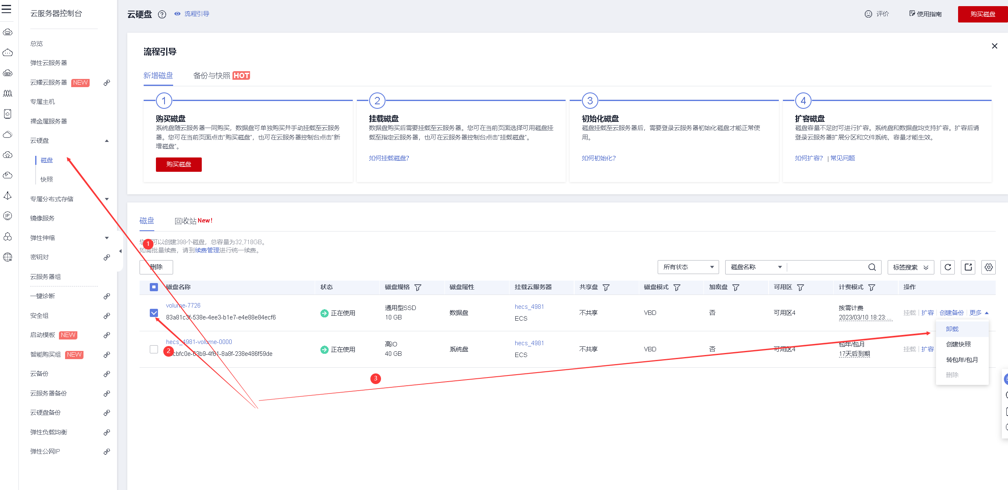Click the refresh disk list icon
This screenshot has width=1008, height=490.
tap(948, 267)
